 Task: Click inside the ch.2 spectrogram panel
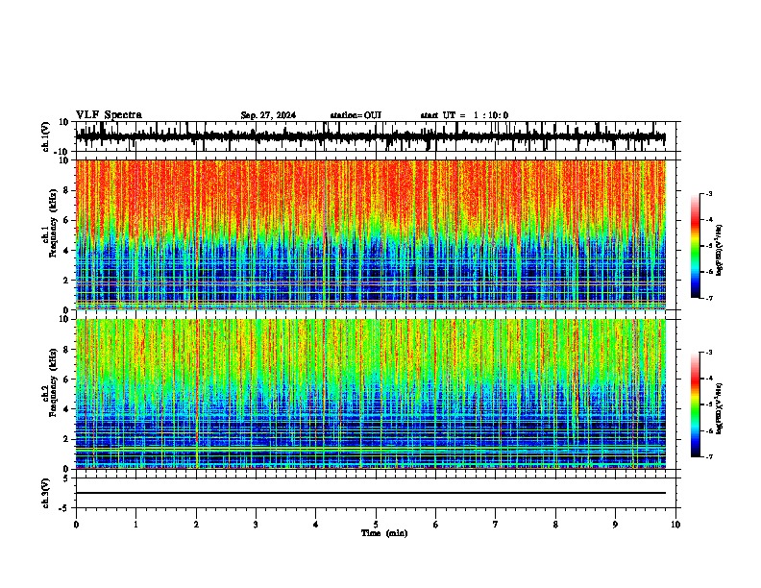(x=371, y=394)
